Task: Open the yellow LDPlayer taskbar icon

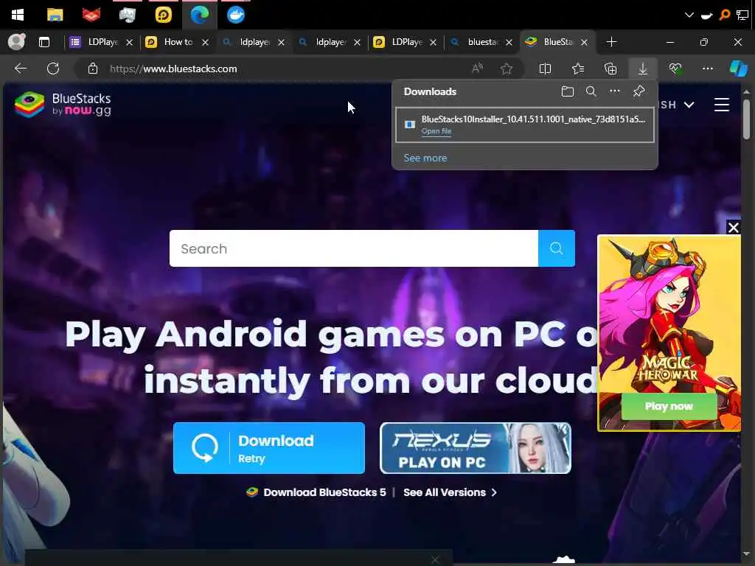Action: coord(163,15)
